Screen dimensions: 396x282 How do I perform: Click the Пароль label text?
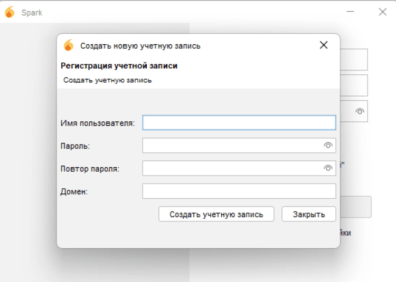coord(75,146)
